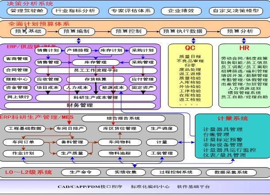Select the 网上银行 module

click(x=16, y=97)
